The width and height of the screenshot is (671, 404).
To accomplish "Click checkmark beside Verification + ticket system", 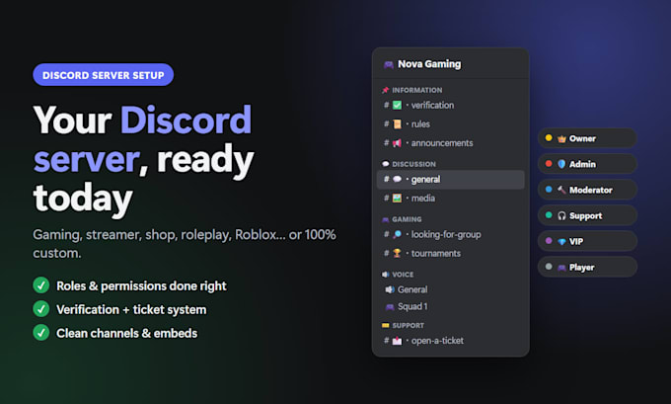I will coord(41,309).
